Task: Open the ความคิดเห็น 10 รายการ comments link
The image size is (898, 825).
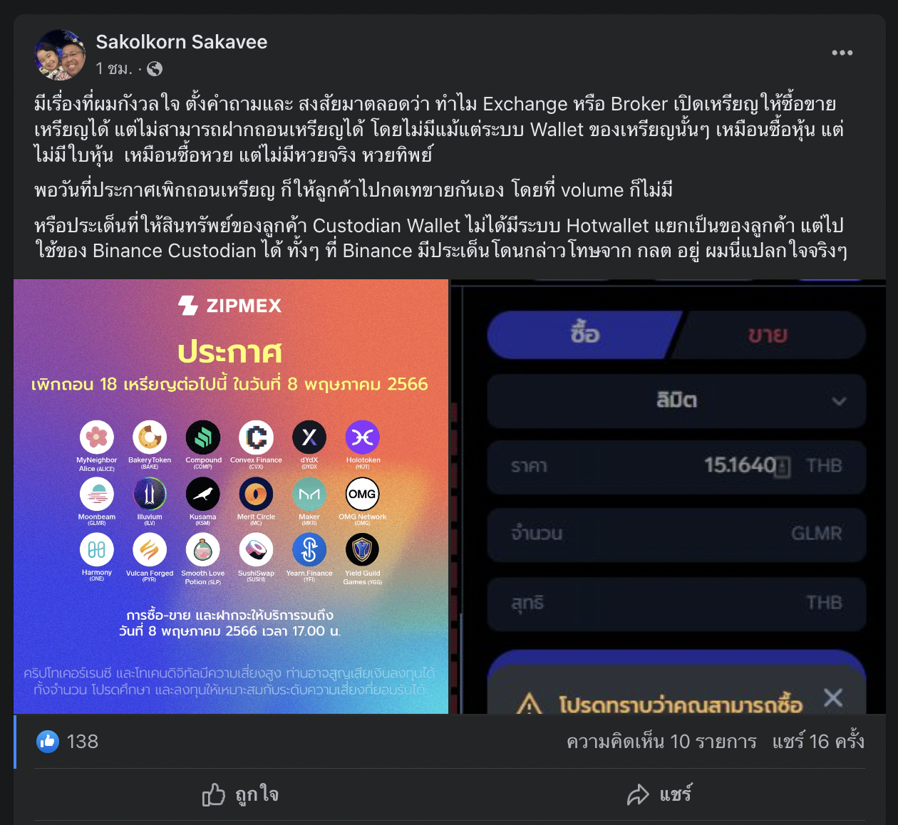Action: 661,742
